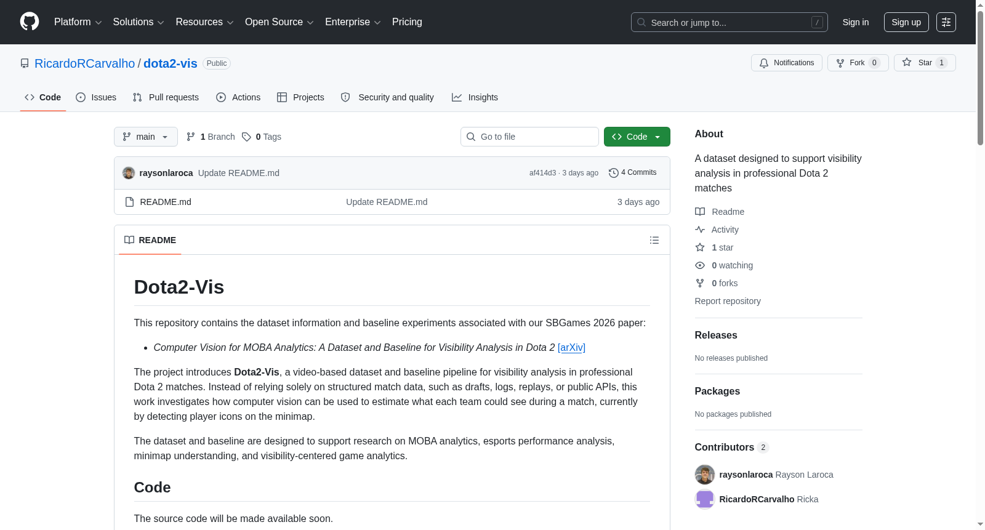Image resolution: width=985 pixels, height=530 pixels.
Task: Click the Public visibility badge
Action: point(217,63)
